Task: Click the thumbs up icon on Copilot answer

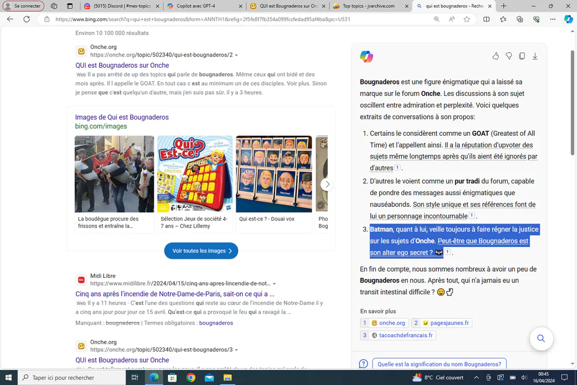Action: 496,56
